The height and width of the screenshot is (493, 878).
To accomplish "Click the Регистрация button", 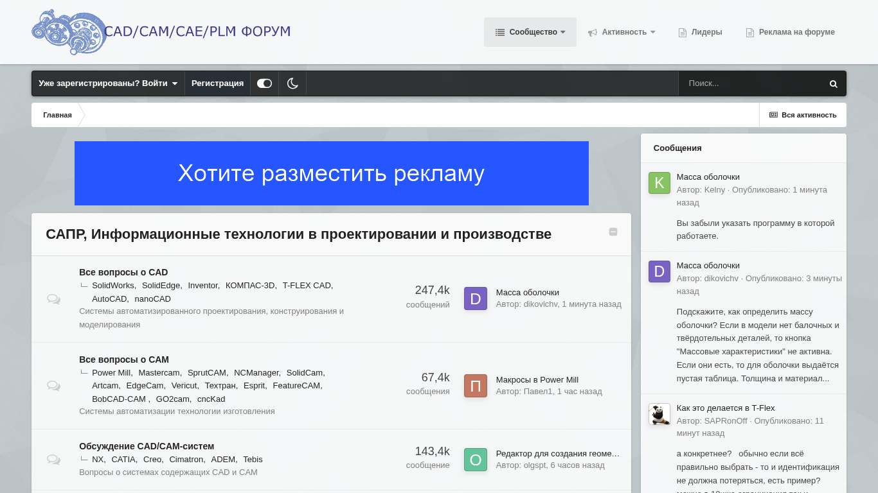I will pyautogui.click(x=217, y=83).
